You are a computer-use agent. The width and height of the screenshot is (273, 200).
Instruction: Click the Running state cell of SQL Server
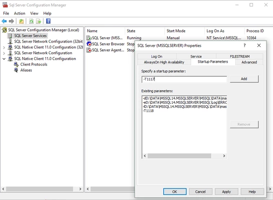(134, 38)
